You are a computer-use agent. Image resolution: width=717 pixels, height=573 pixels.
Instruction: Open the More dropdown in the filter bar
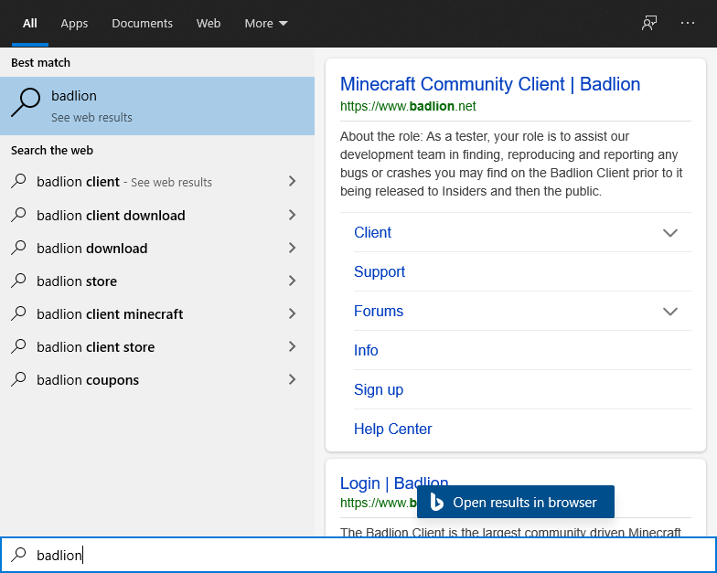(265, 24)
